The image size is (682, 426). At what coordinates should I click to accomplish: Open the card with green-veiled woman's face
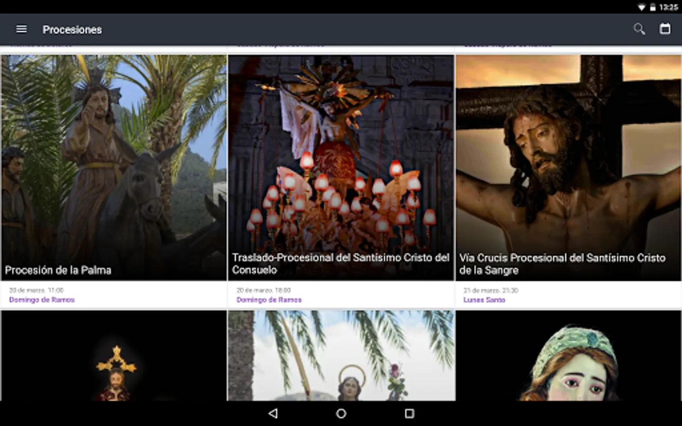pos(568,356)
